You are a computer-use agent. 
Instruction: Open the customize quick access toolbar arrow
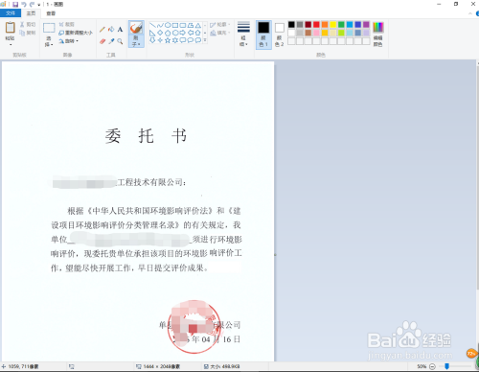[x=39, y=5]
